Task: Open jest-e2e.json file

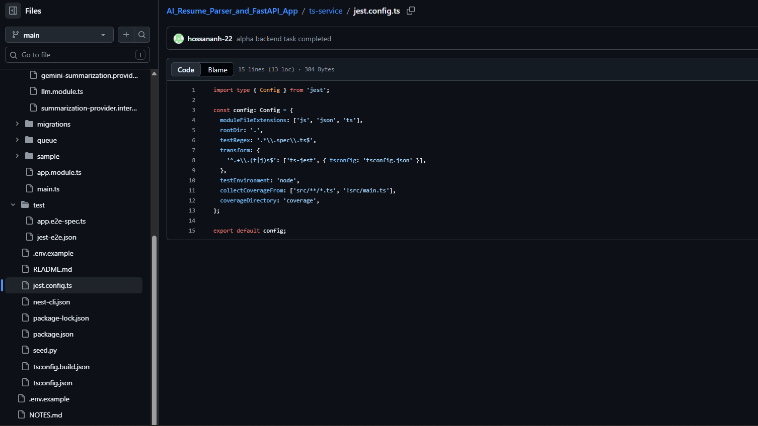Action: (57, 237)
